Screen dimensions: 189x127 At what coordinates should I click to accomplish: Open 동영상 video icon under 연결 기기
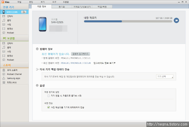[x=4, y=29]
